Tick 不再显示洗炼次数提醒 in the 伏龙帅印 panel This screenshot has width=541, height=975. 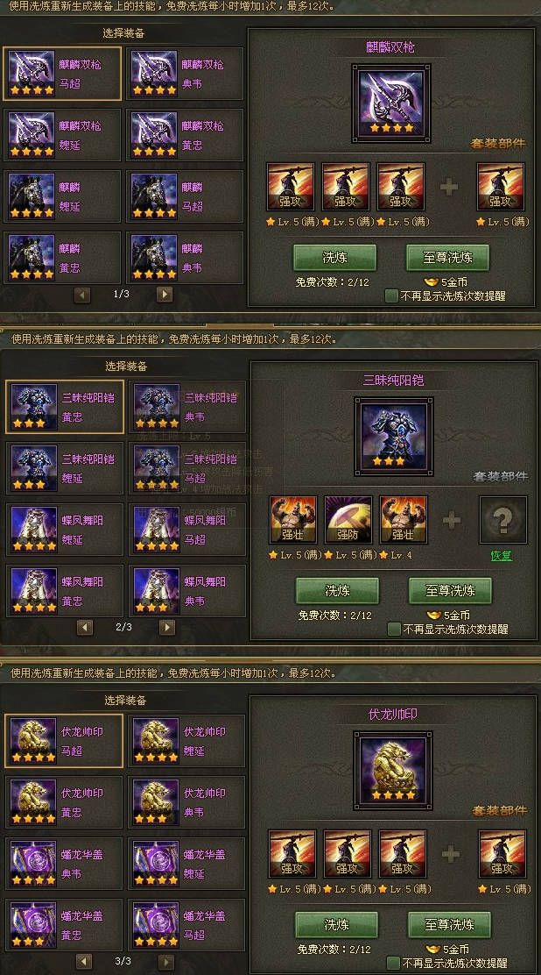click(393, 963)
